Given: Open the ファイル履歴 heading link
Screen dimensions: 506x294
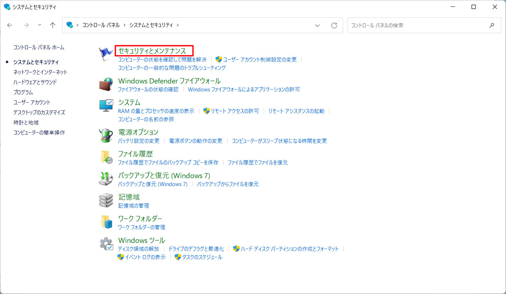Looking at the screenshot, I should pyautogui.click(x=135, y=154).
